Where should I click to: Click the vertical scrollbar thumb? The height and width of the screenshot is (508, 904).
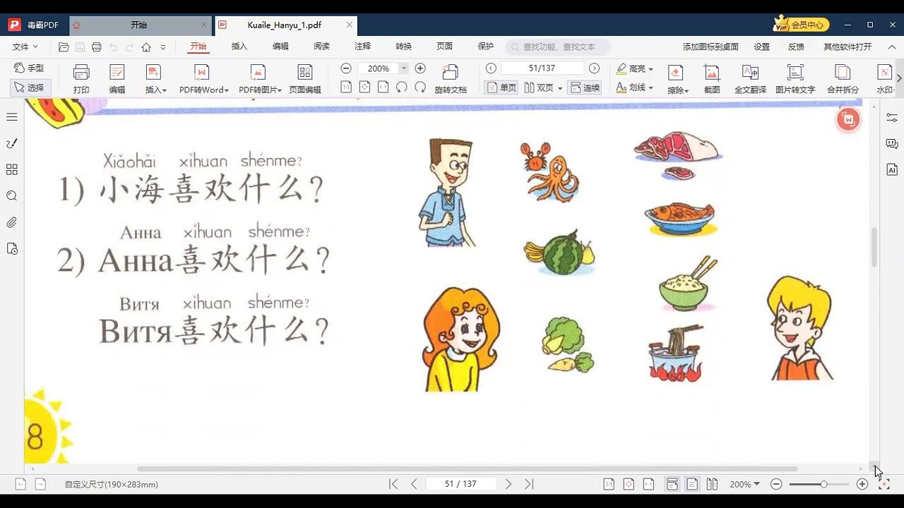874,247
